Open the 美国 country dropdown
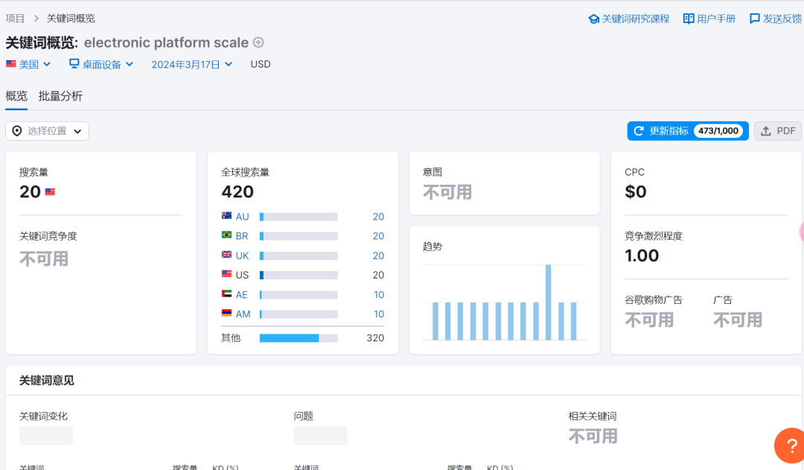The width and height of the screenshot is (804, 470). pos(28,64)
